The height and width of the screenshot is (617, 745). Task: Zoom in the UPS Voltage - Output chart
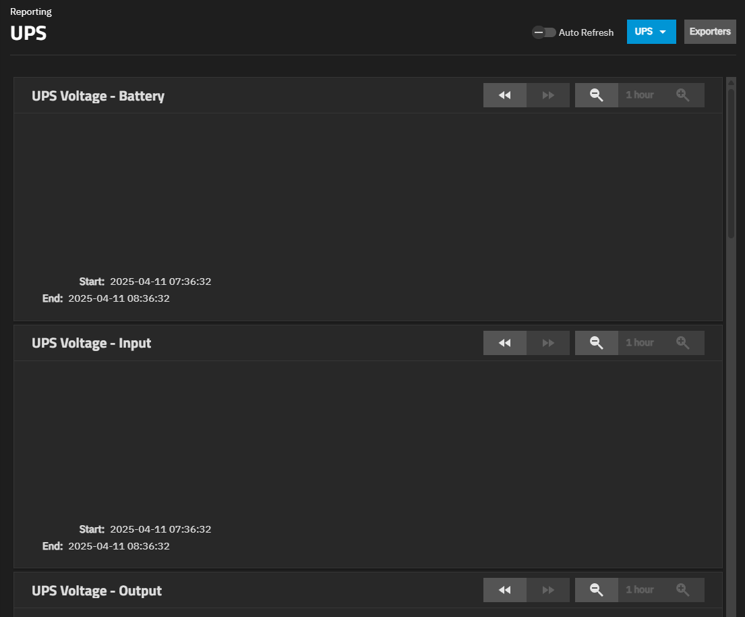tap(683, 590)
